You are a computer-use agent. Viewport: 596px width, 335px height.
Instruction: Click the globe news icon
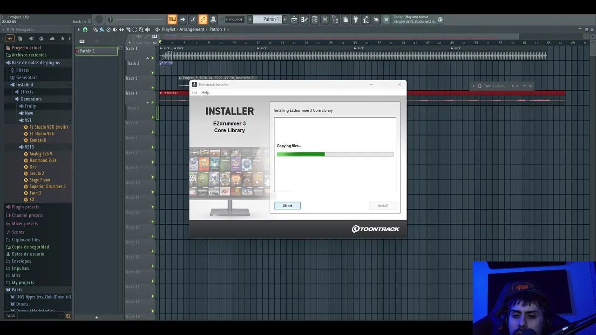440,20
